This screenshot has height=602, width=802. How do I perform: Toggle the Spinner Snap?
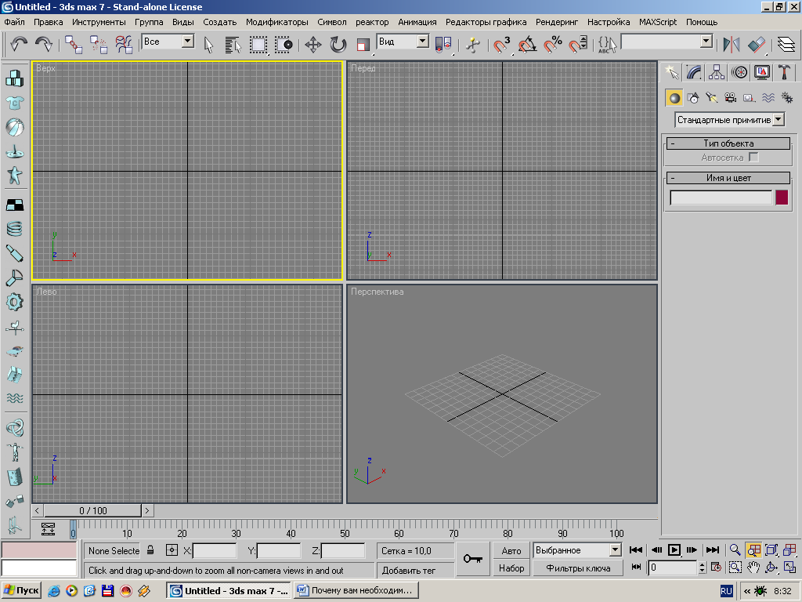pos(577,44)
